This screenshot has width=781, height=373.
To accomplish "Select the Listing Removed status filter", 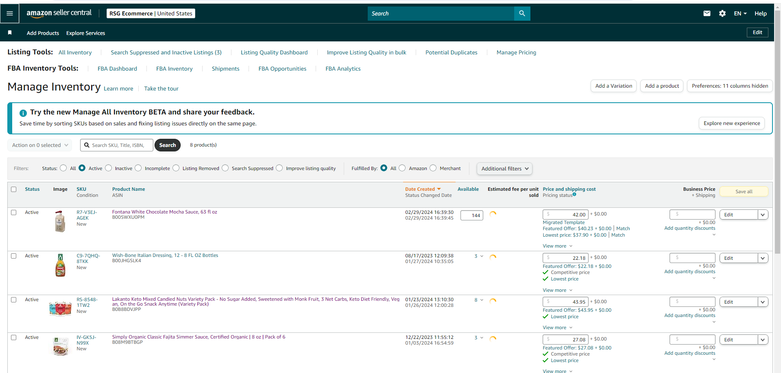I will (x=176, y=168).
